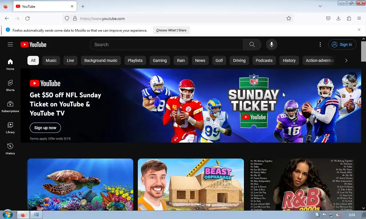Select the Gaming chip

pyautogui.click(x=160, y=60)
